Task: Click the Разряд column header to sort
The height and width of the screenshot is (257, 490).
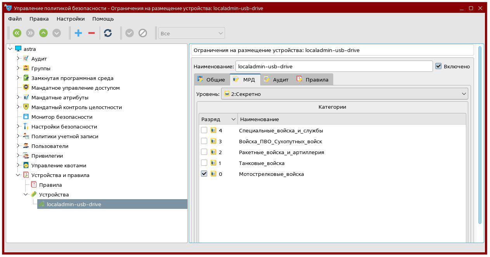Action: [218, 119]
